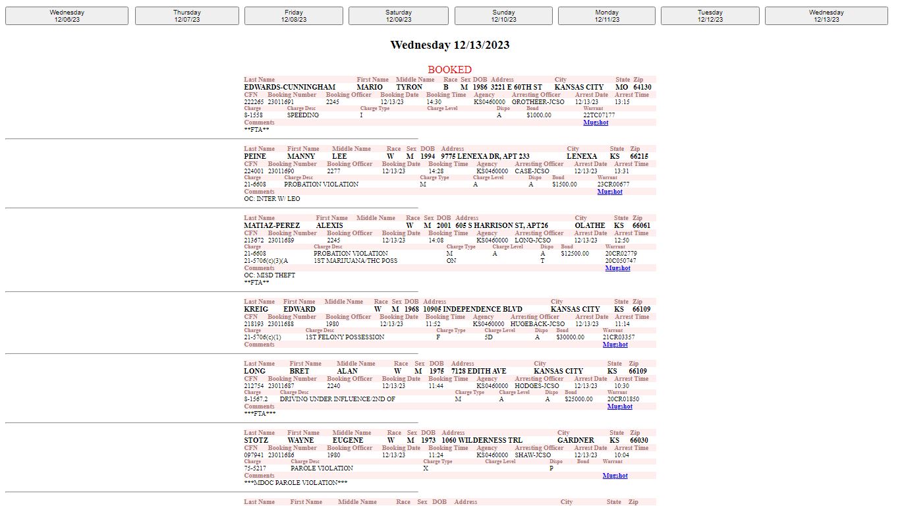Click arresting officer GROTHEER-JCSO
This screenshot has width=900, height=506.
[538, 102]
